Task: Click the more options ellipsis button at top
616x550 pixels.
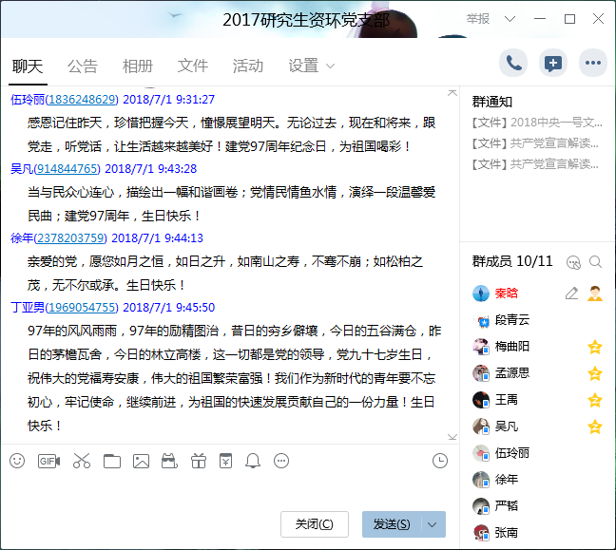Action: [593, 64]
